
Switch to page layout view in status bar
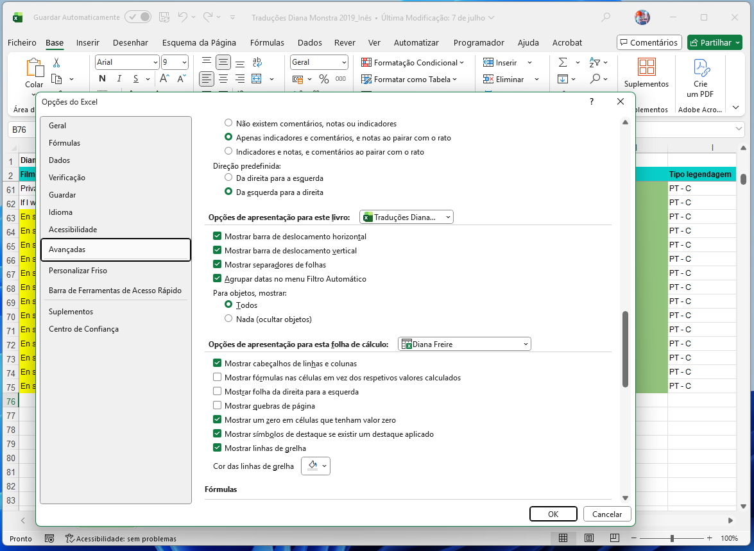pyautogui.click(x=588, y=538)
